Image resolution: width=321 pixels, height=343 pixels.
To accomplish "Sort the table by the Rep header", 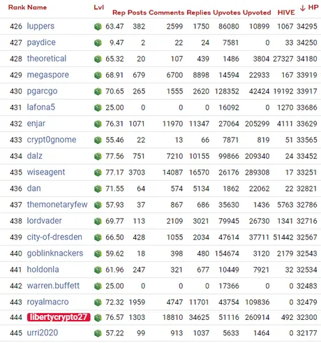I will pyautogui.click(x=119, y=13).
